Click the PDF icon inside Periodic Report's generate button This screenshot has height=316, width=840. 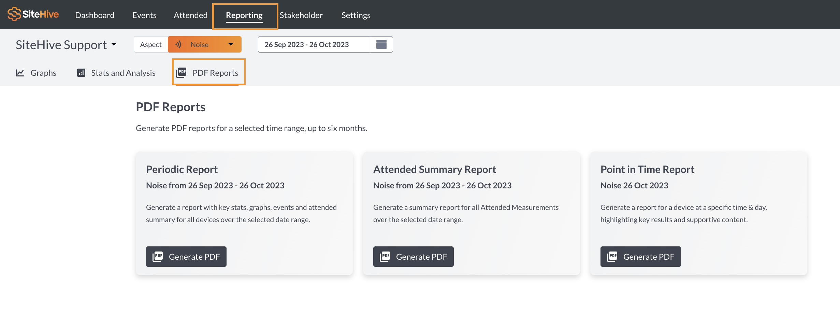158,256
